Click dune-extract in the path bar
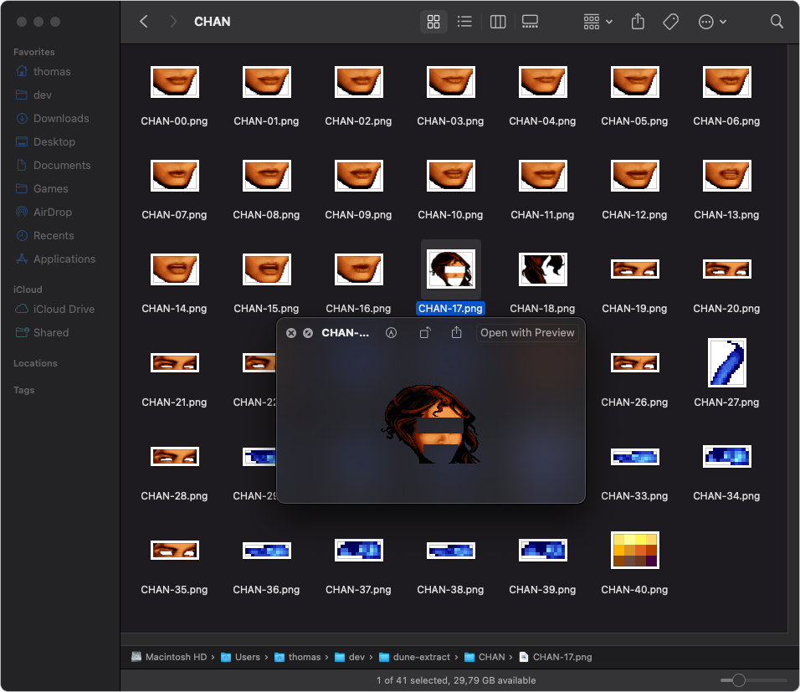 coord(423,657)
